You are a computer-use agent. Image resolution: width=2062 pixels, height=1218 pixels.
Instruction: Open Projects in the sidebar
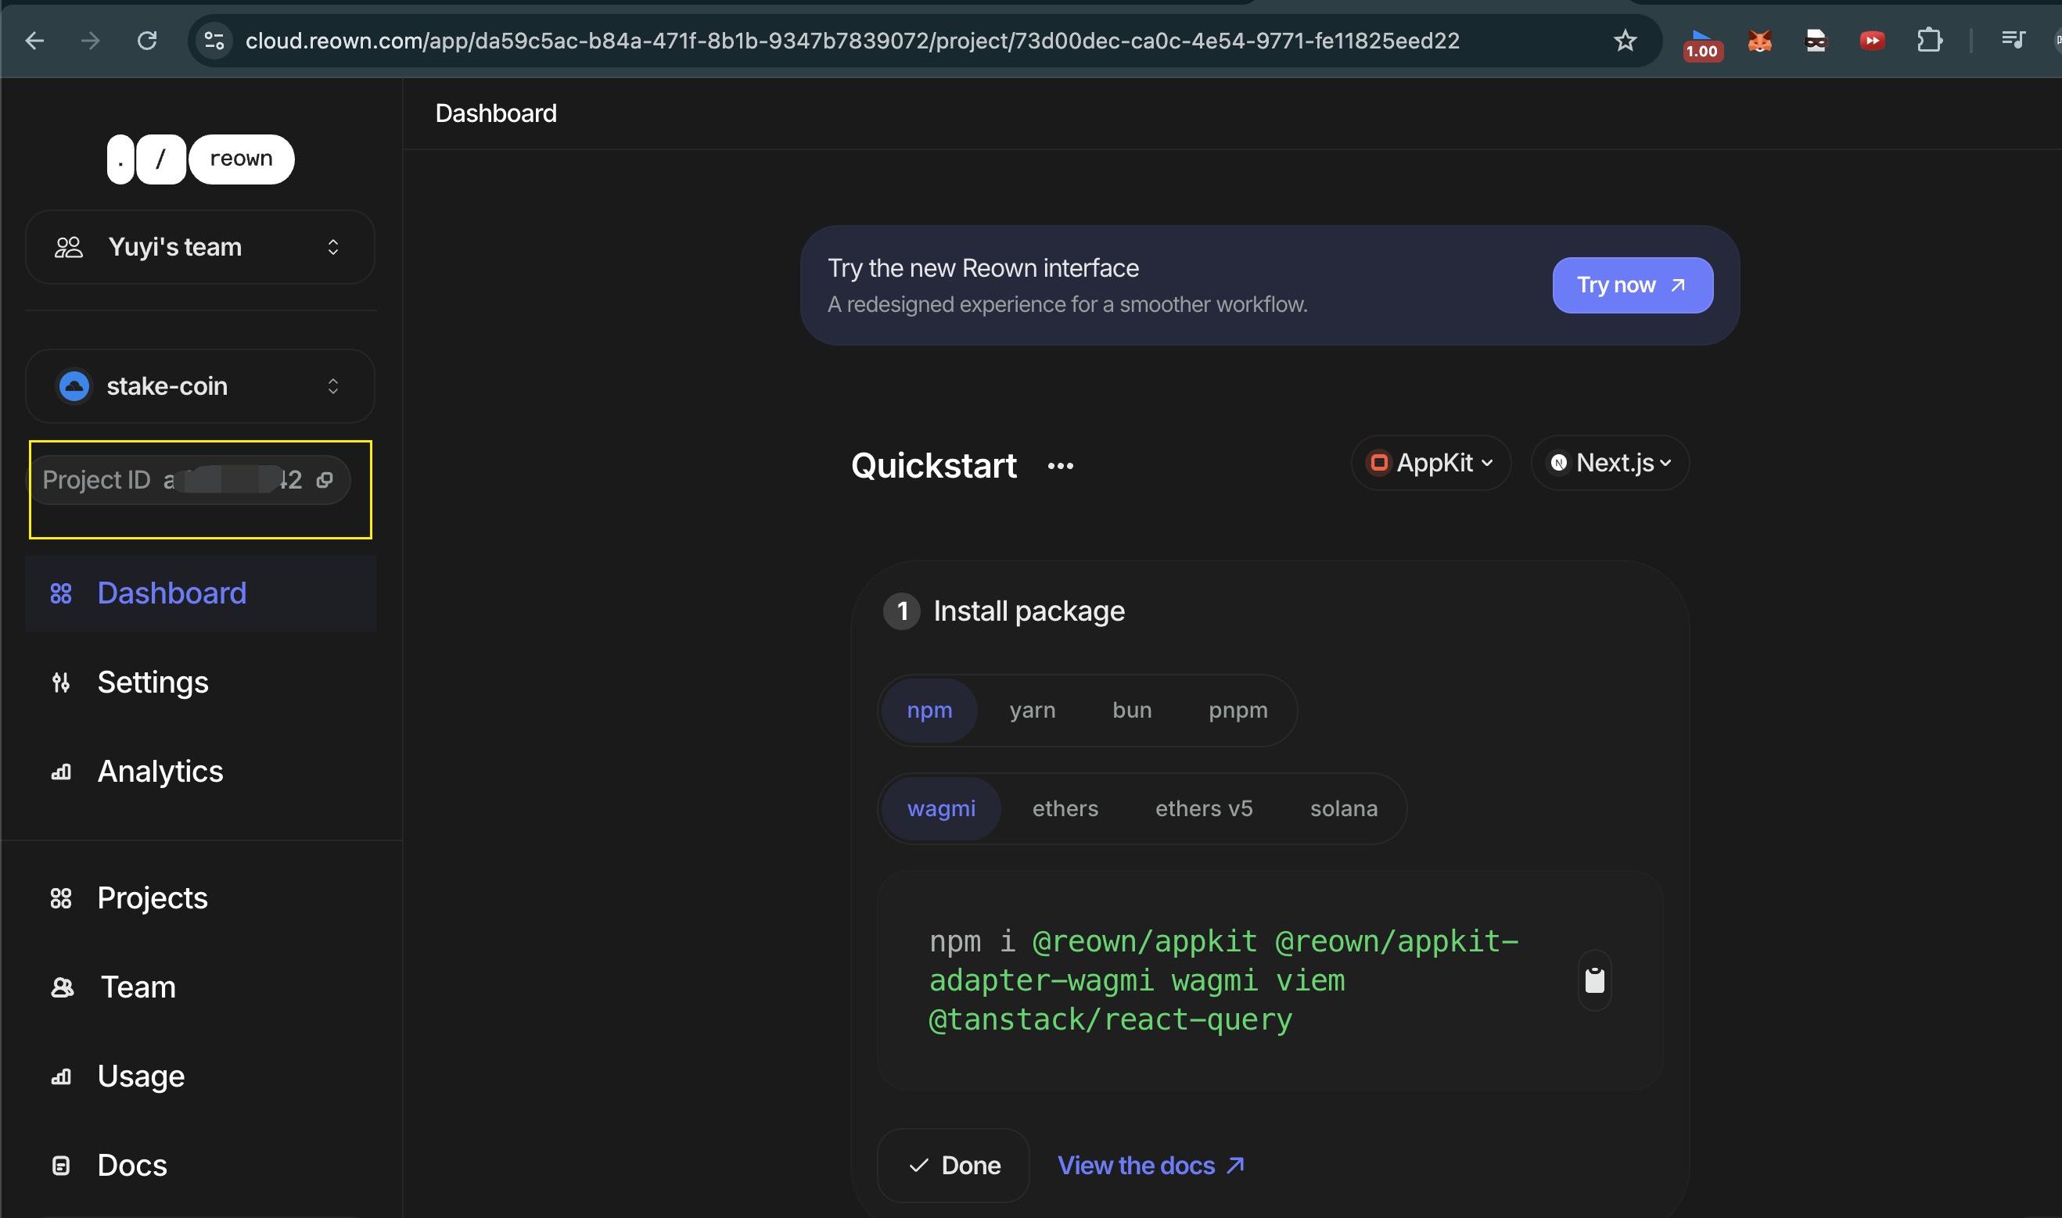pos(200,898)
